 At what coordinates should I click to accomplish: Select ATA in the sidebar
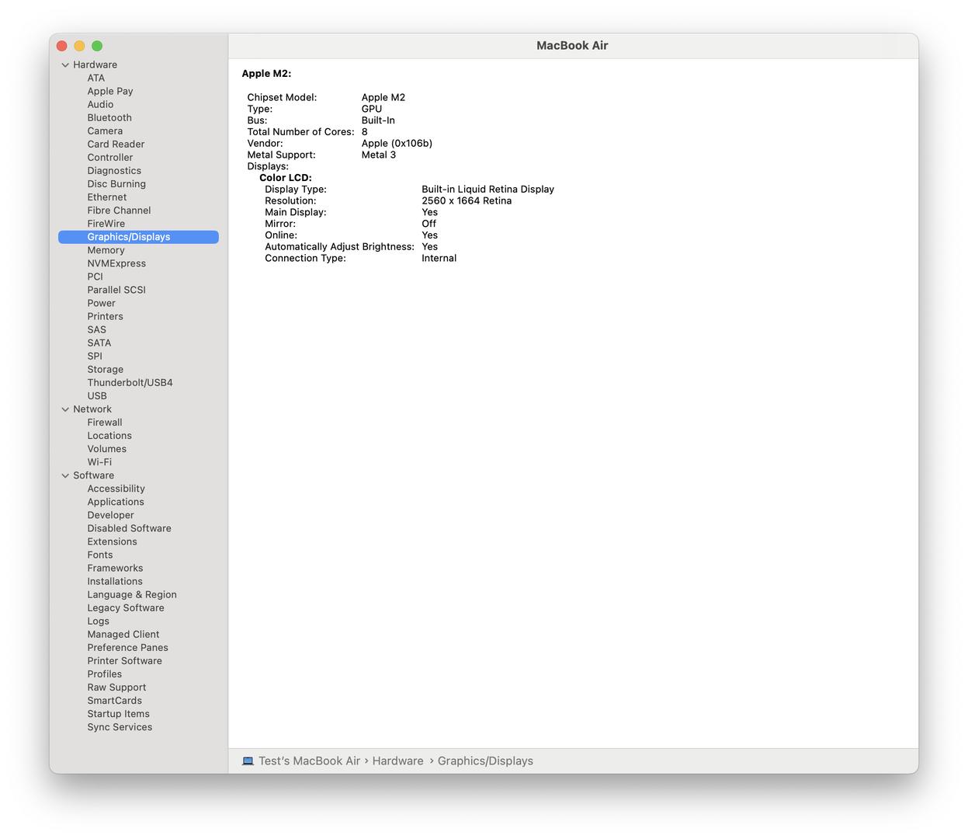96,78
